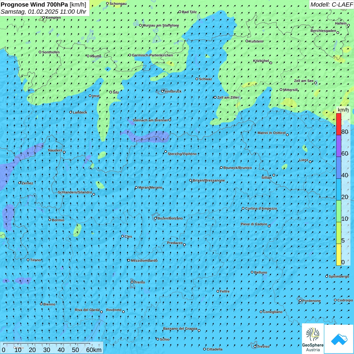Click the GeoSphere Austria logo
Viewport: 354px width, 354px height.
point(313,338)
